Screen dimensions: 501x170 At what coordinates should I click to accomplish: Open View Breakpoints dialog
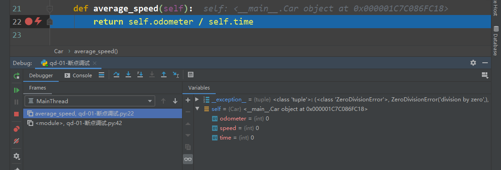pos(16,129)
